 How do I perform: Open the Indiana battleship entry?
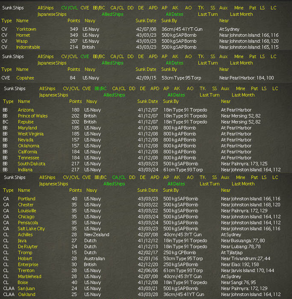[x=25, y=170]
